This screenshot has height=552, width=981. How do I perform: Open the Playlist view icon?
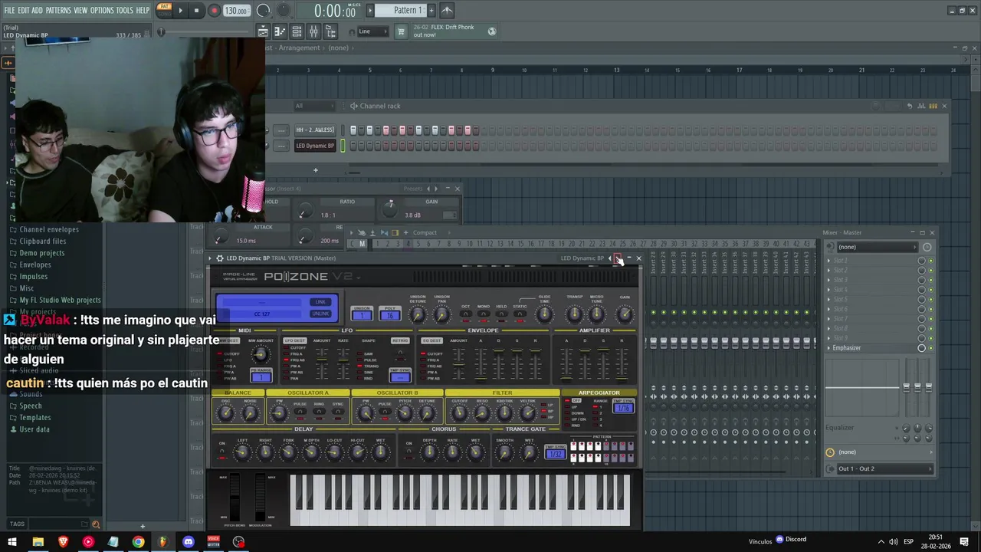coord(263,31)
